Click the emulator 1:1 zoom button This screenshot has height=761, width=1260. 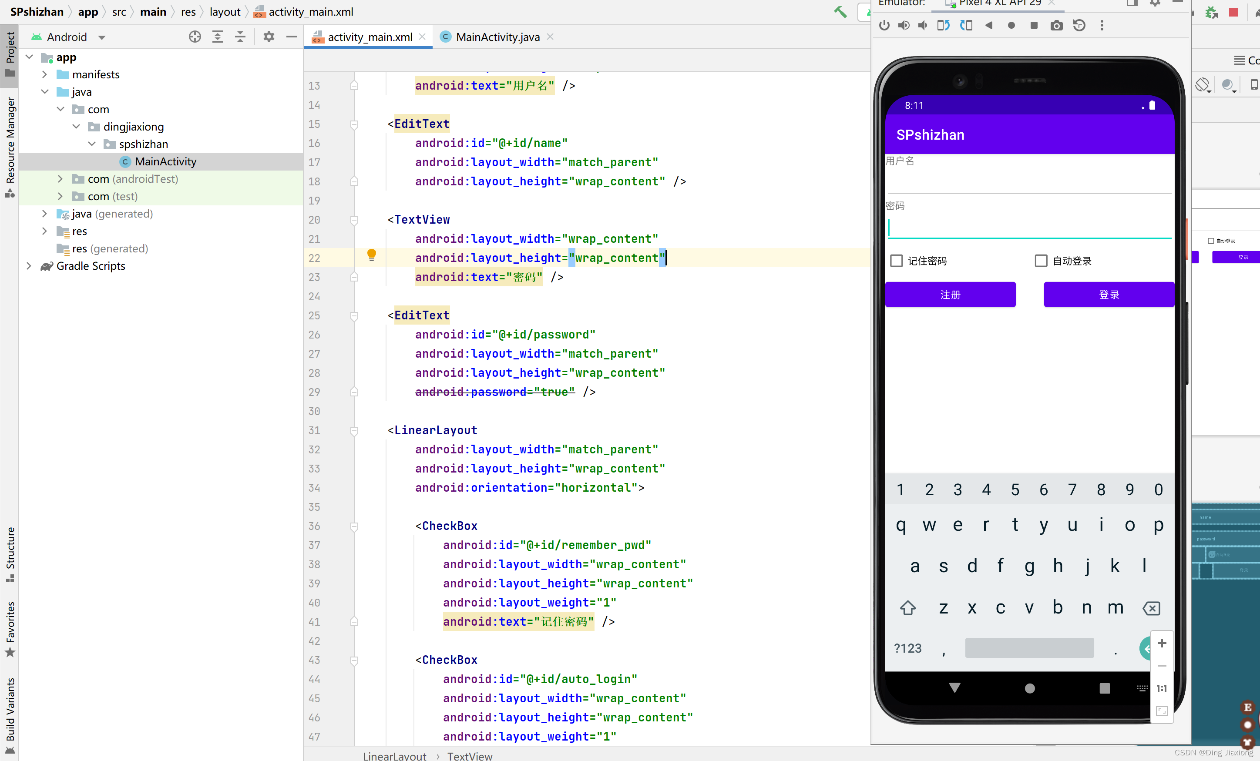coord(1162,688)
